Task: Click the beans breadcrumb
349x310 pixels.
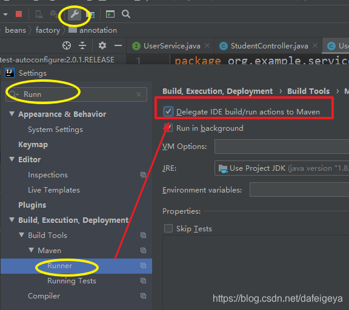Action: click(x=15, y=30)
